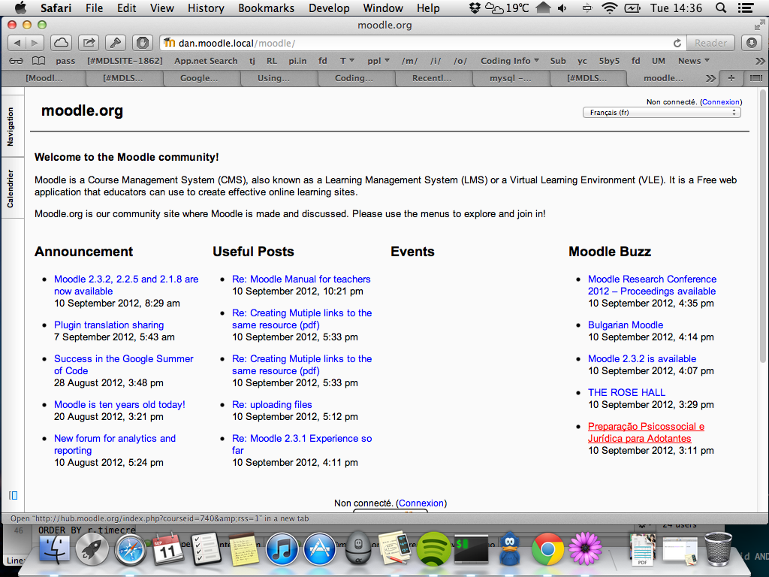The image size is (769, 577).
Task: Open Notification Center list icon
Action: (x=746, y=8)
